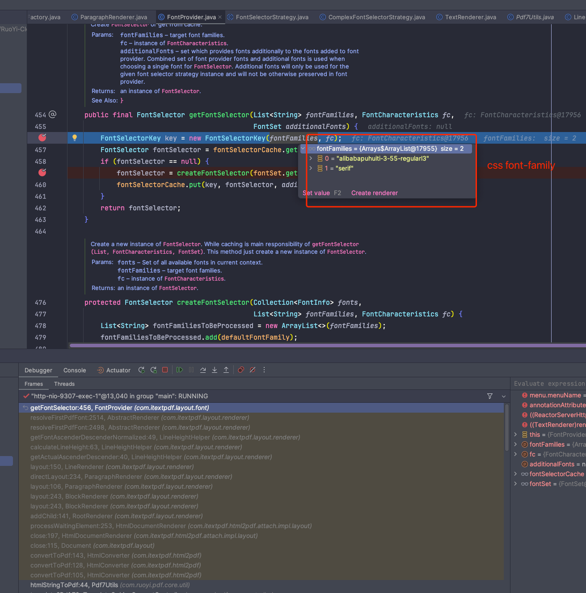Open the frames filter funnel icon
This screenshot has height=593, width=586.
point(490,397)
